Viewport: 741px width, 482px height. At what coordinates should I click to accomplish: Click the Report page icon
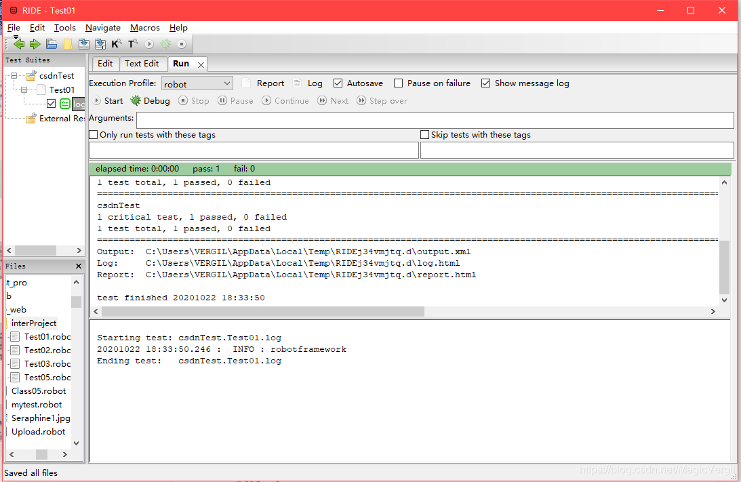pos(246,83)
